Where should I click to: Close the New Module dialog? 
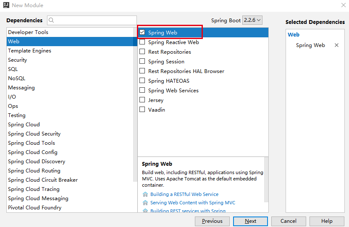[x=344, y=5]
